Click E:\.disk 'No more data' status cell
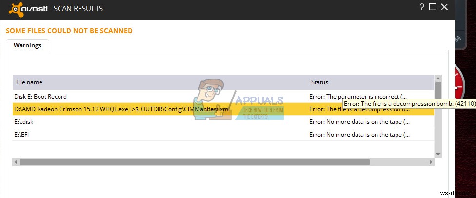Viewport: 476px width, 198px height. click(x=360, y=122)
